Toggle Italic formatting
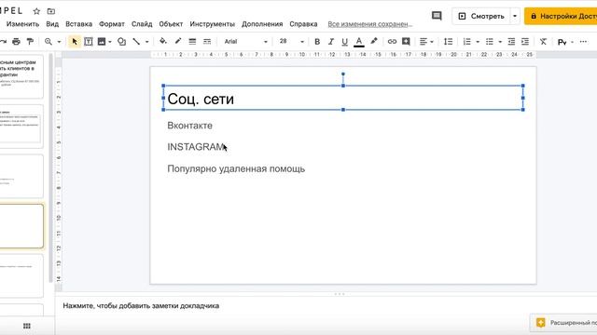 [x=330, y=42]
